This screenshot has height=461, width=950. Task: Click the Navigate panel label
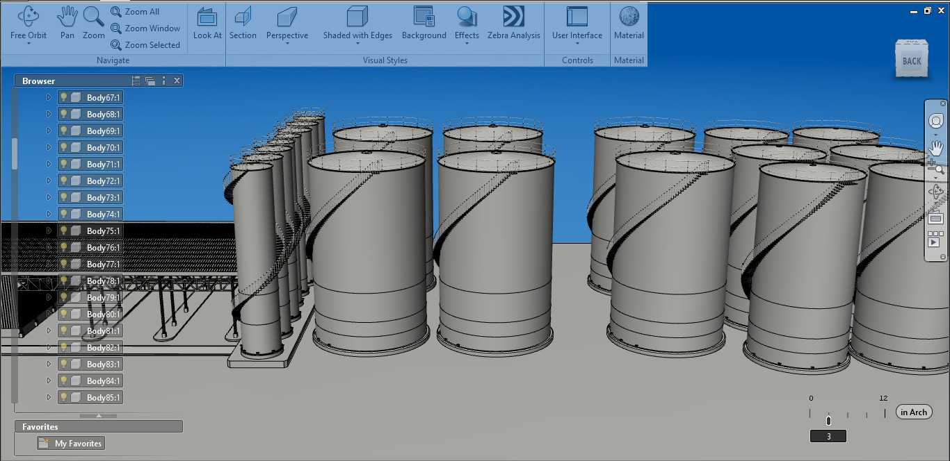click(113, 60)
